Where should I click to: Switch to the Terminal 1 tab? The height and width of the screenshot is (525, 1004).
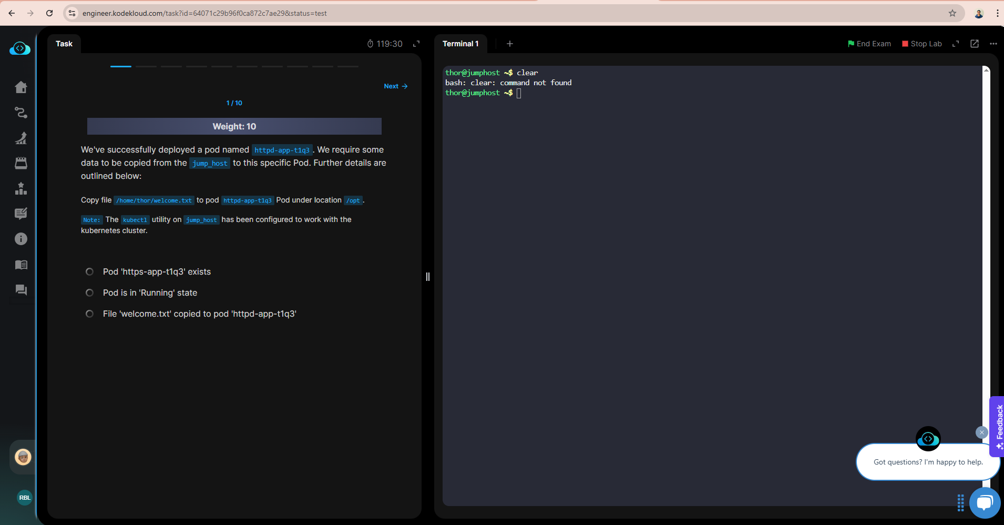tap(460, 44)
